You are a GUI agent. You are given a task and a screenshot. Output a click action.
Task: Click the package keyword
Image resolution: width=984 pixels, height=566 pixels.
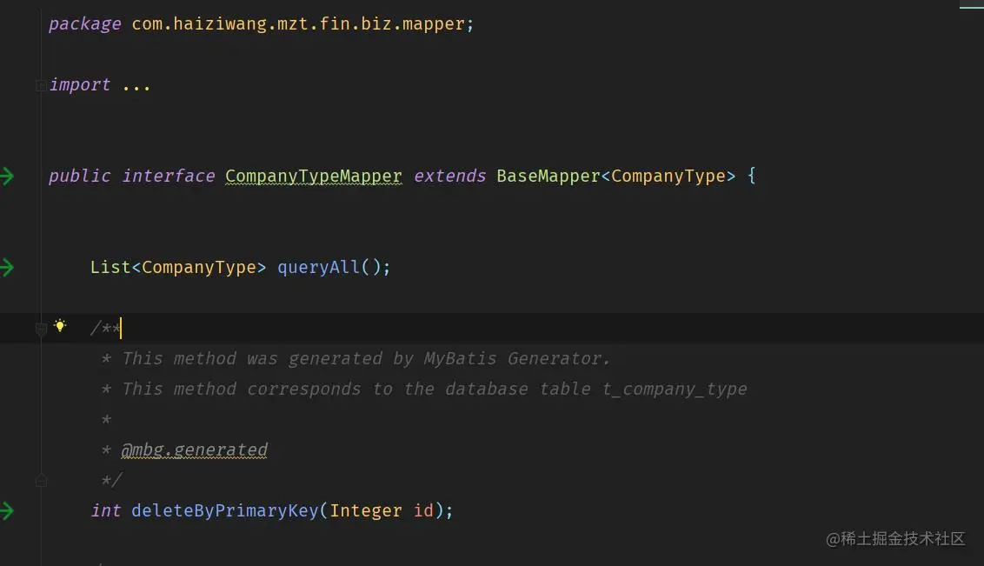[84, 23]
